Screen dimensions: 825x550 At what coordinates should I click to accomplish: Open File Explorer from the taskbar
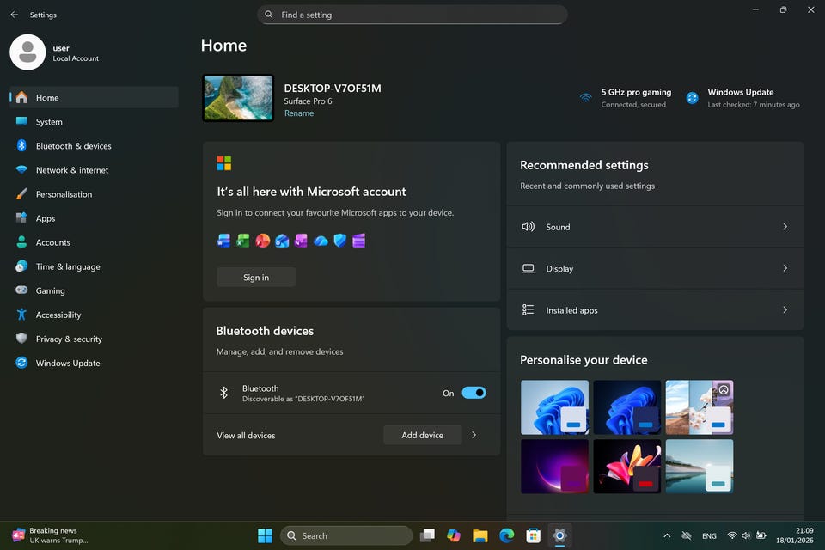(480, 535)
